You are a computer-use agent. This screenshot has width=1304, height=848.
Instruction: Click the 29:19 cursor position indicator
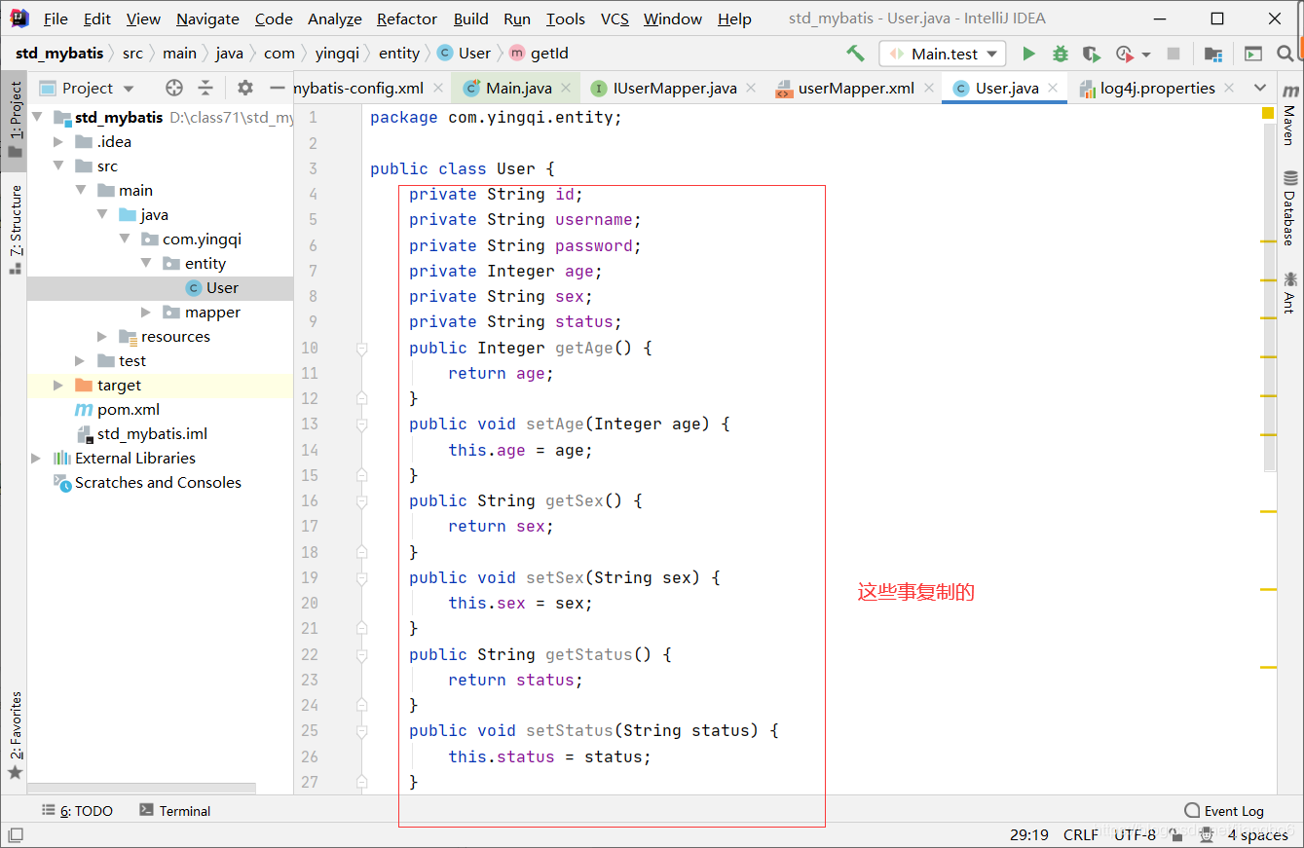(1028, 834)
